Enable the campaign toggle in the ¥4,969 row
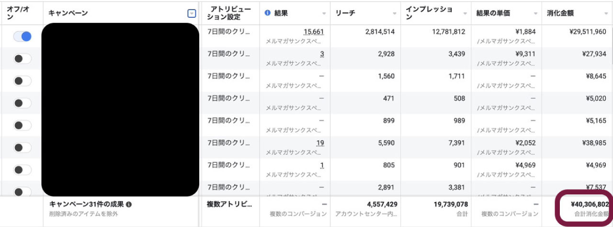Screen dimensions: 613x227 pyautogui.click(x=23, y=170)
